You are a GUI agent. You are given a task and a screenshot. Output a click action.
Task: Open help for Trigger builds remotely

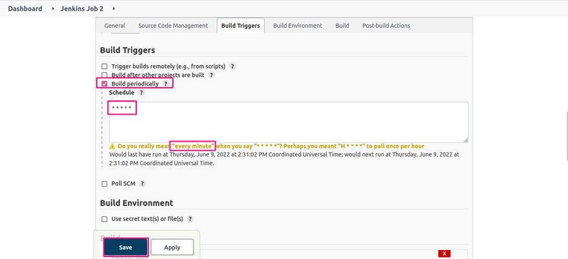coord(232,66)
